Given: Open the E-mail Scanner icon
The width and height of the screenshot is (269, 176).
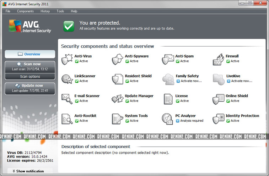Looking at the screenshot, I should tap(67, 99).
